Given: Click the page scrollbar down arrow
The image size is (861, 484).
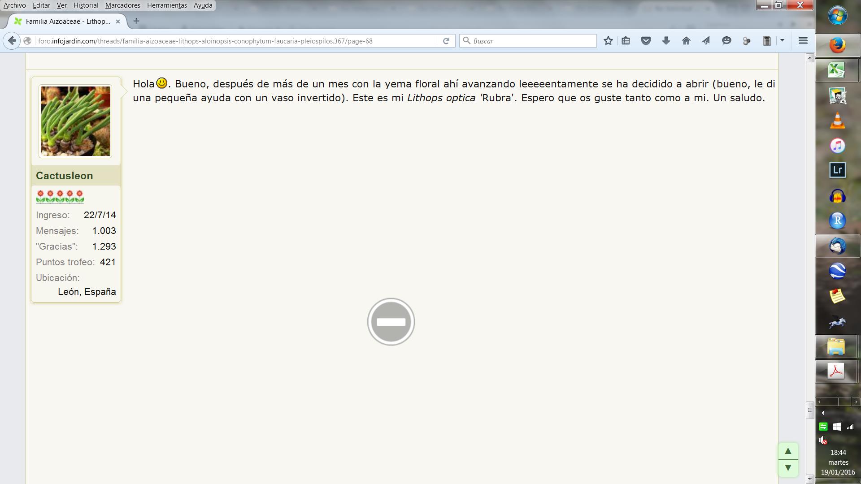Looking at the screenshot, I should 810,479.
